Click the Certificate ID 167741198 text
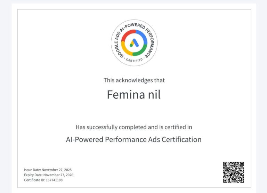Screen dimensions: 267x193 coord(43,180)
